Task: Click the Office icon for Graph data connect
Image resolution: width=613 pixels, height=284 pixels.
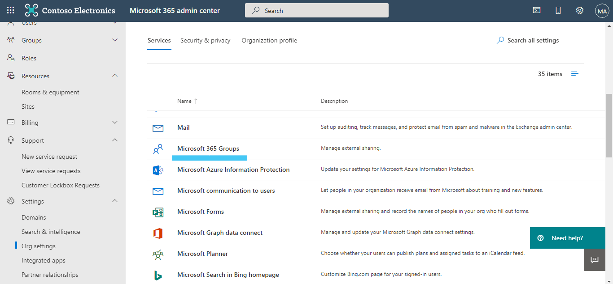Action: (158, 233)
